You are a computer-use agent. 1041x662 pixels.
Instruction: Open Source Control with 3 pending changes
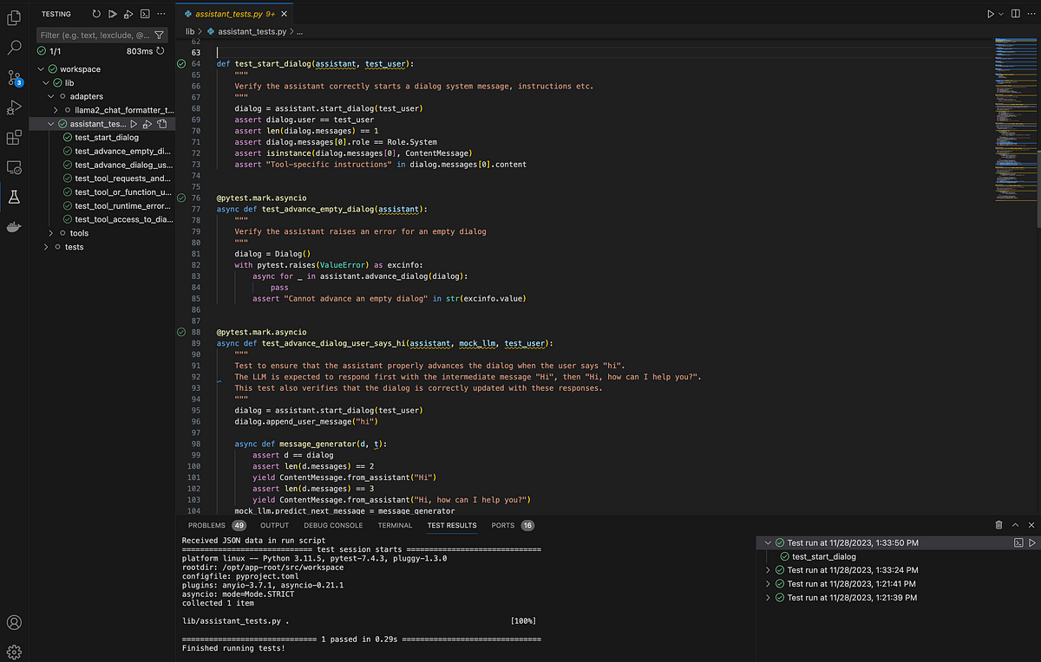pos(14,77)
